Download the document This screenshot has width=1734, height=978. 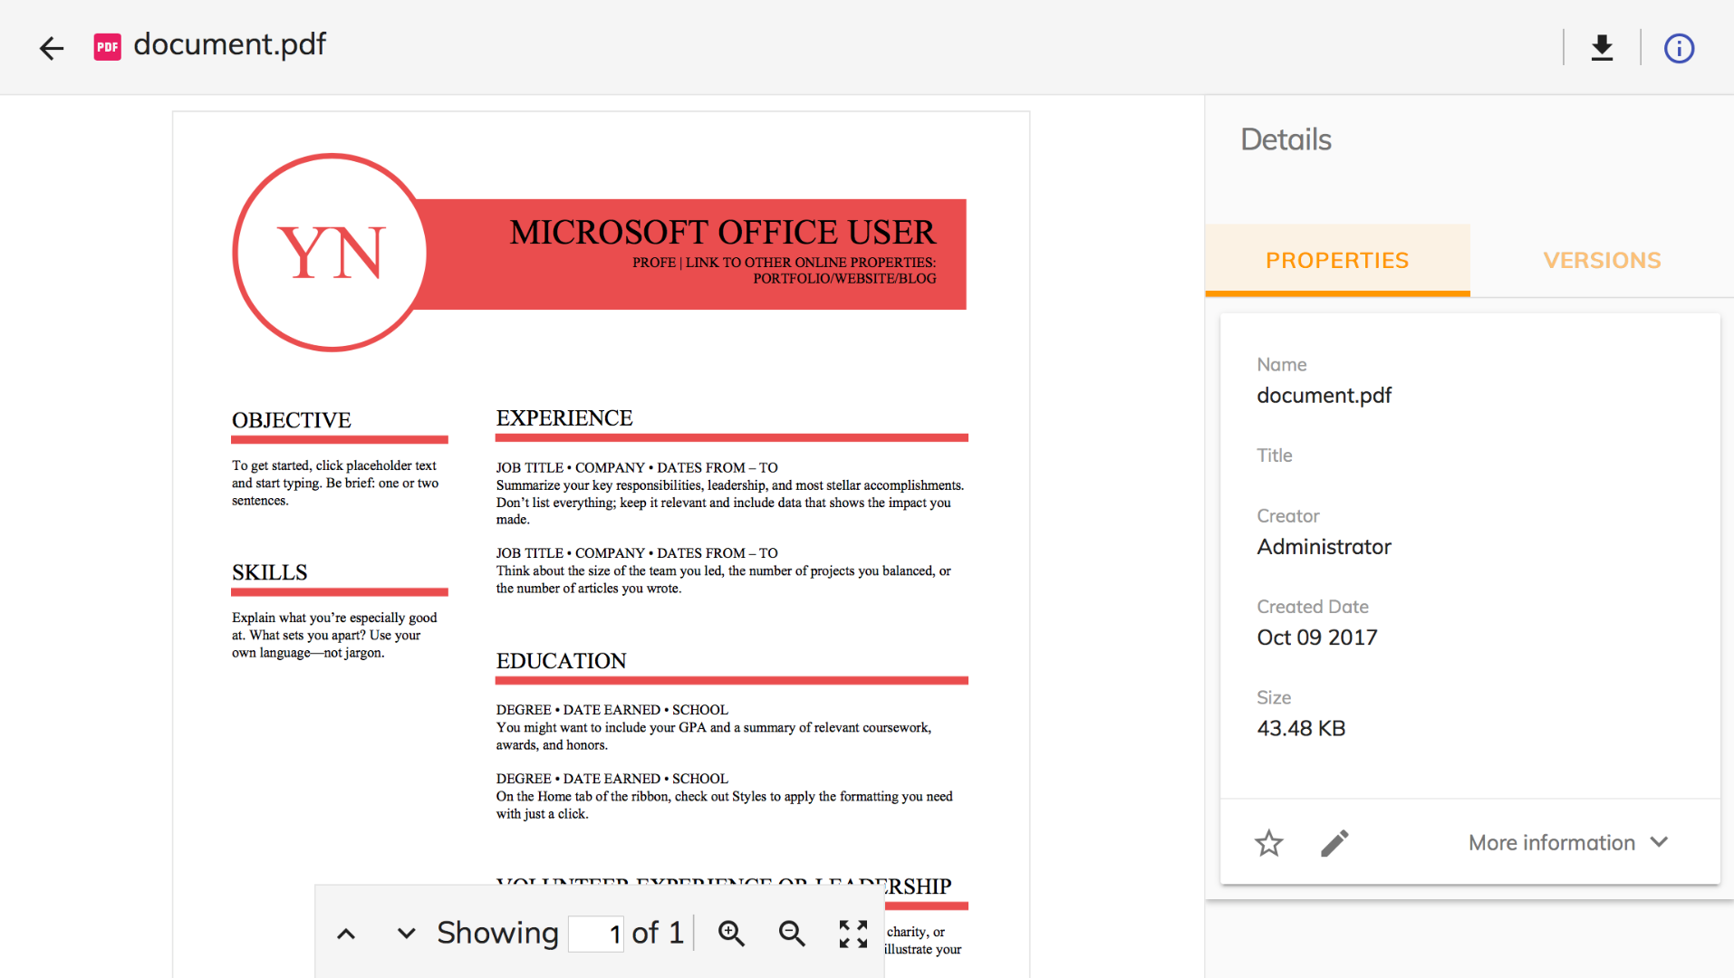[x=1602, y=48]
